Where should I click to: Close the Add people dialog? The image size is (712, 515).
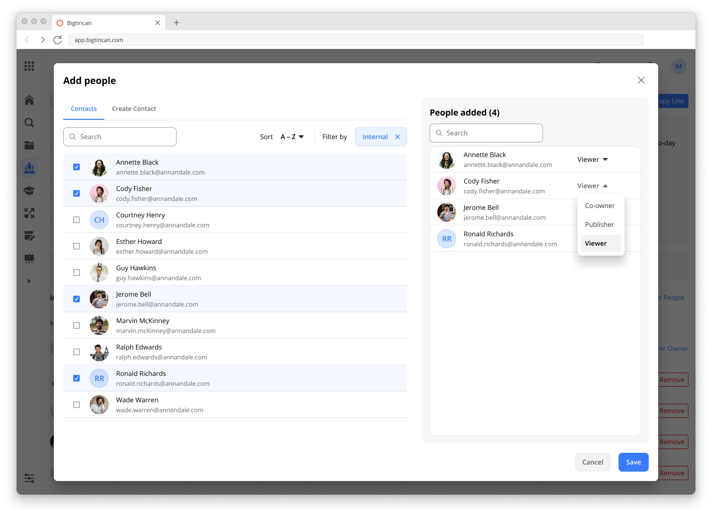[641, 80]
